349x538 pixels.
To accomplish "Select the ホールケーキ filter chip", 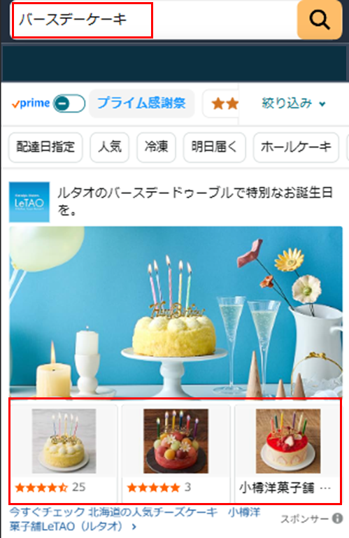I will tap(296, 147).
